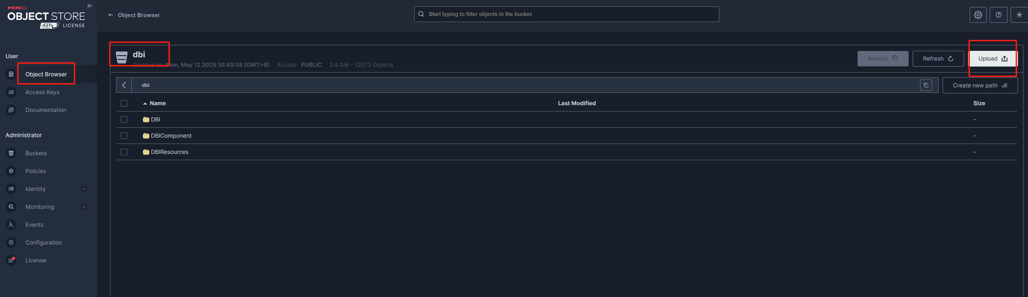Click the Buckets sidebar icon

coord(11,153)
